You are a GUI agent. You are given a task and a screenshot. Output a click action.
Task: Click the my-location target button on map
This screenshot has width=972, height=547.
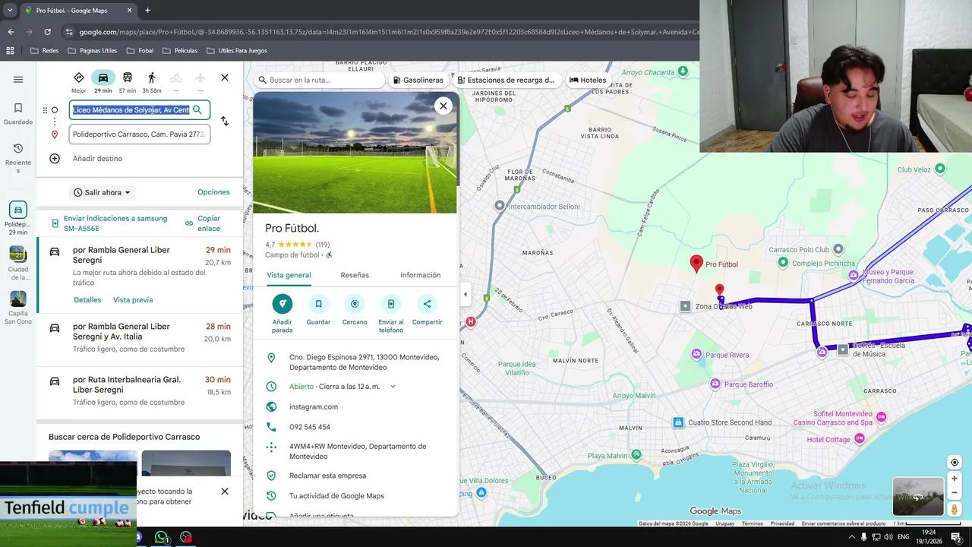coord(955,463)
